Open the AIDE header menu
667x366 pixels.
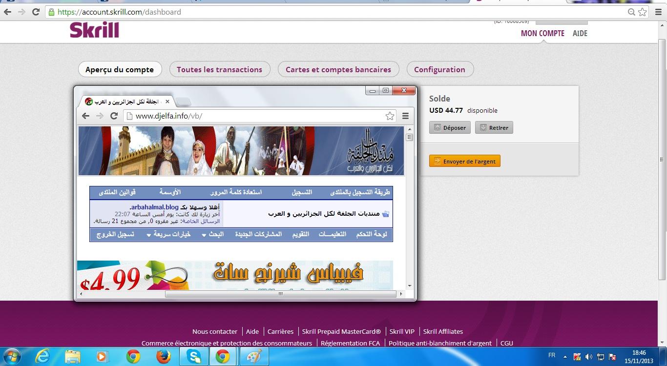tap(580, 33)
